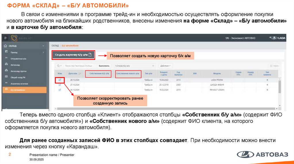Click the 25.12.2019 ownership date cell
Image resolution: width=294 pixels, height=164 pixels.
(x=164, y=85)
